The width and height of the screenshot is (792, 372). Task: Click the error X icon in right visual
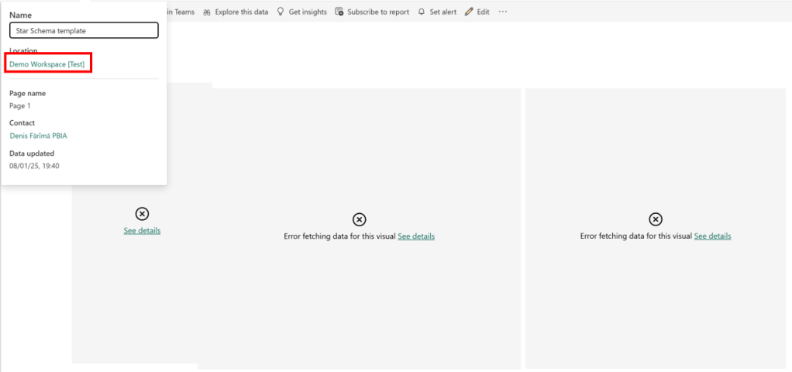(655, 220)
